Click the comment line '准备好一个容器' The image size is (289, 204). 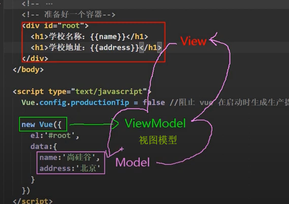68,14
